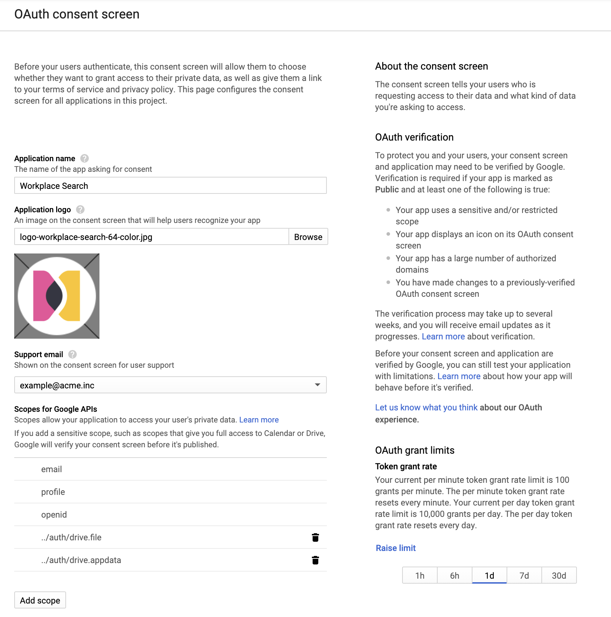Click Browse to upload a logo
611x617 pixels.
point(308,237)
